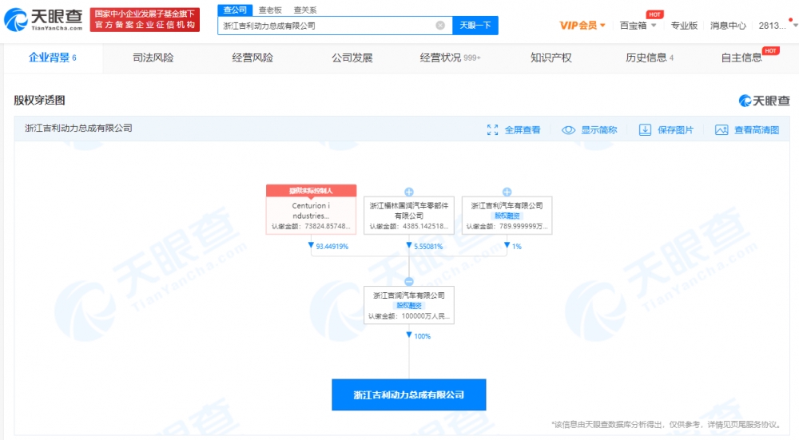Select the 查老板 search mode
Image resolution: width=799 pixels, height=440 pixels.
269,10
